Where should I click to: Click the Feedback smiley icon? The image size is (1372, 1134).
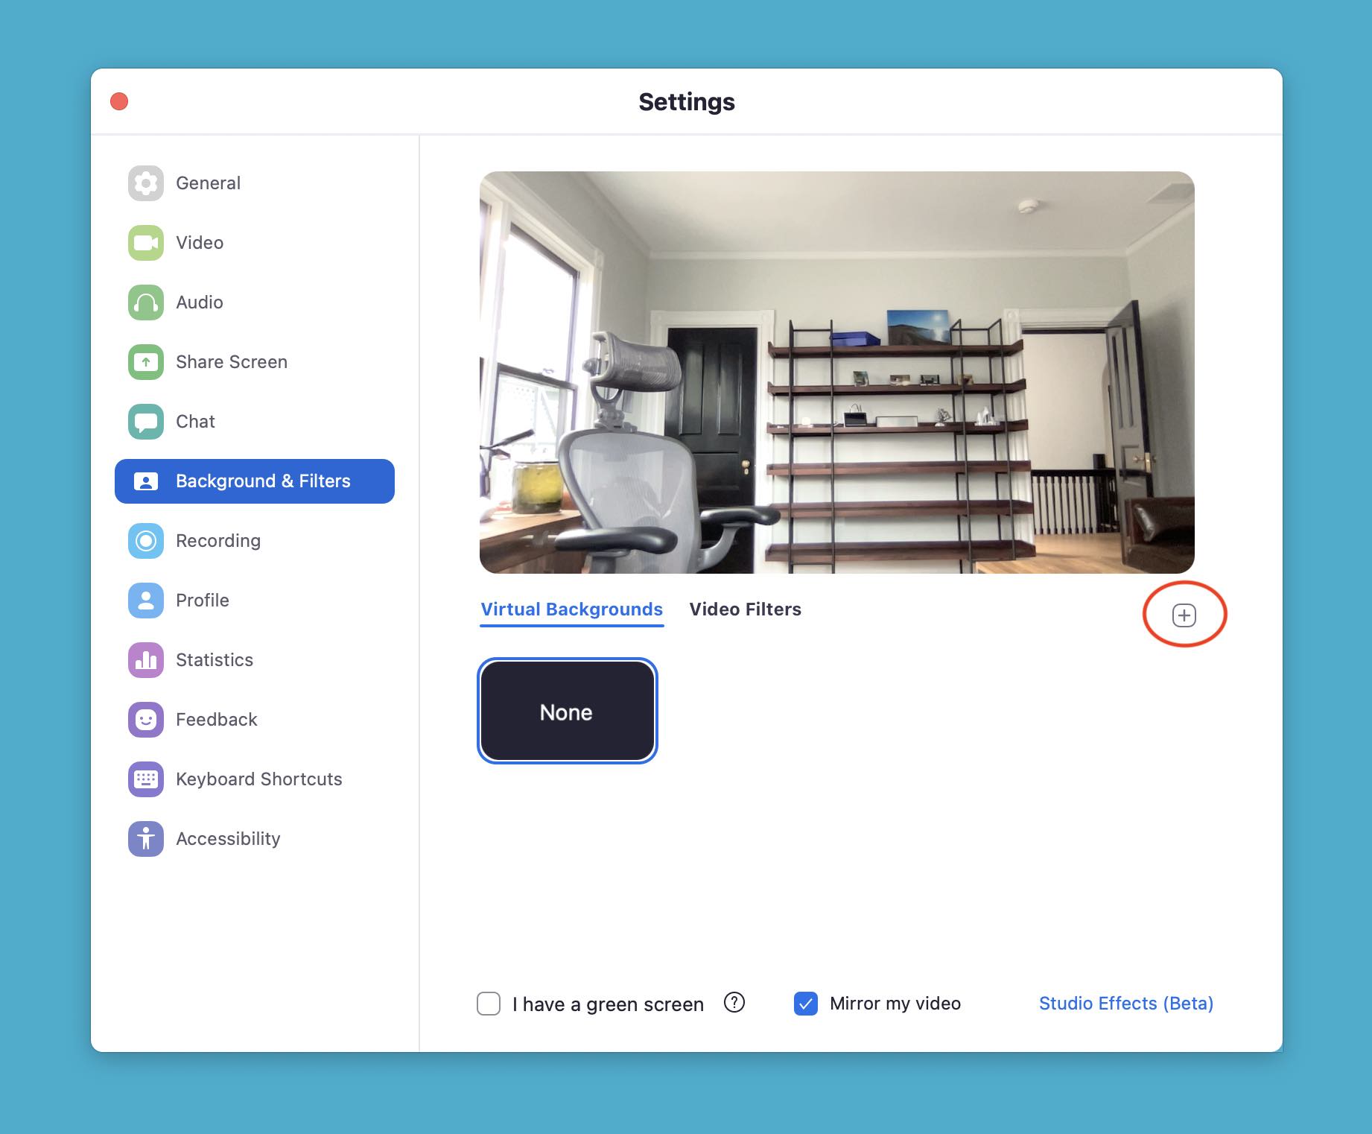pos(146,720)
